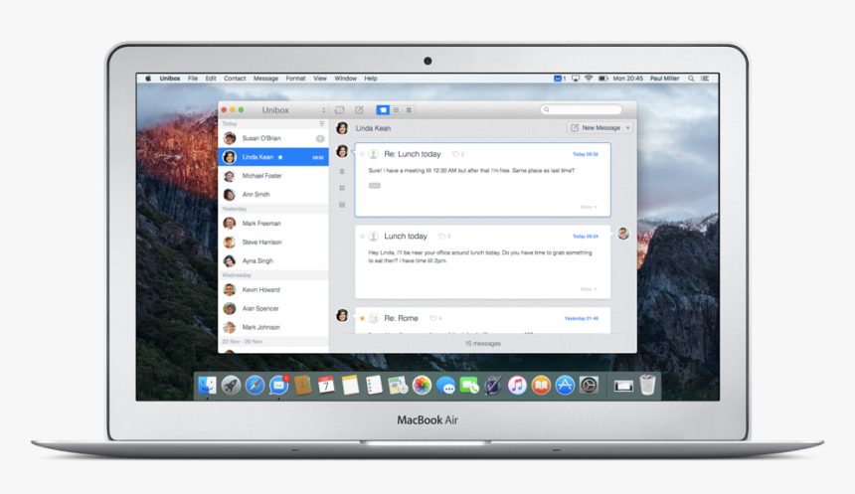This screenshot has height=494, width=855.
Task: Open Inbox dropdown on Re: Lunch today message
Action: click(x=589, y=207)
